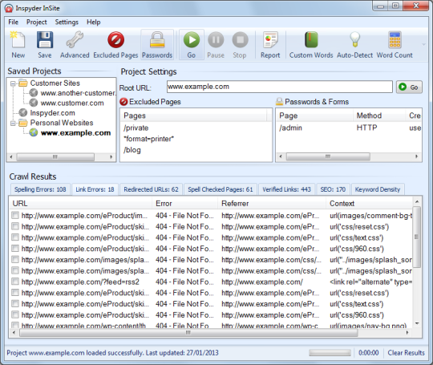Open the Spell Checked Pages tab
This screenshot has width=433, height=365.
[x=221, y=189]
